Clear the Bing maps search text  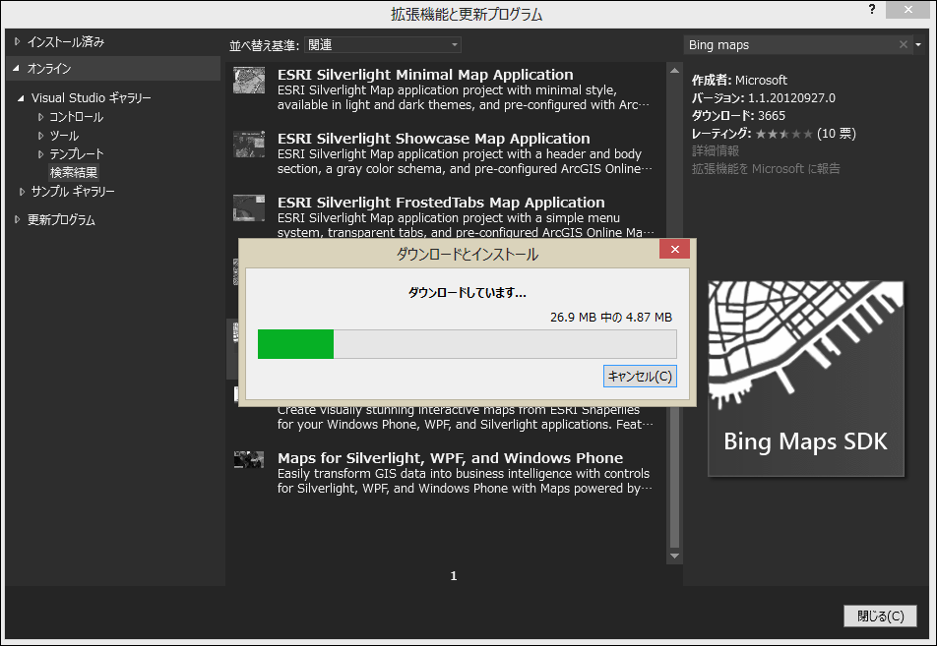coord(903,45)
